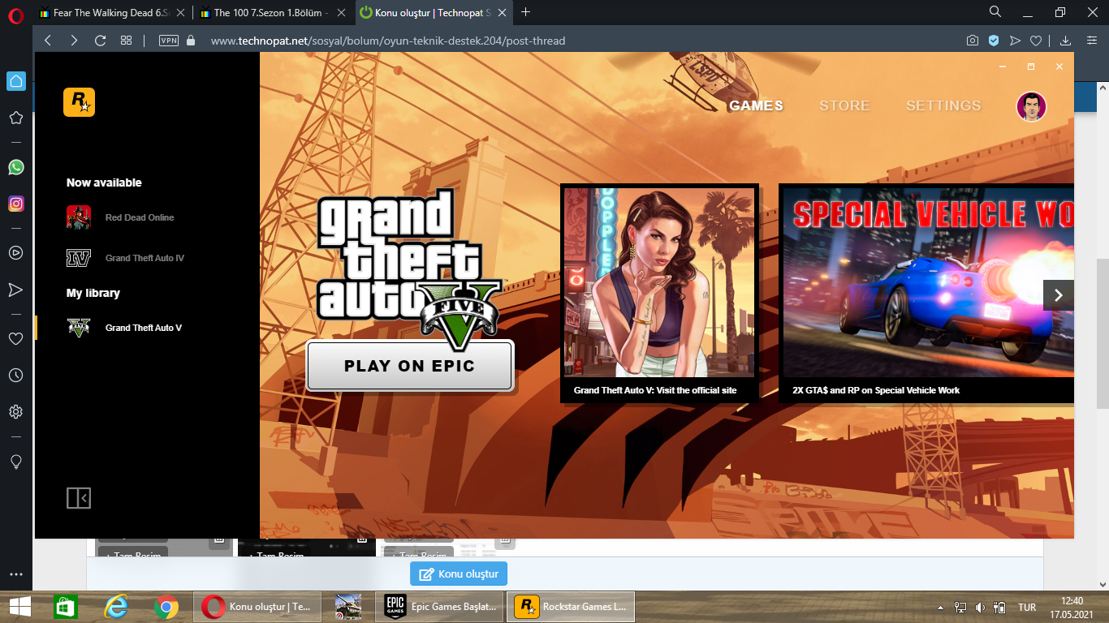Collapse the Rockstar launcher sidebar
The image size is (1109, 623).
79,498
